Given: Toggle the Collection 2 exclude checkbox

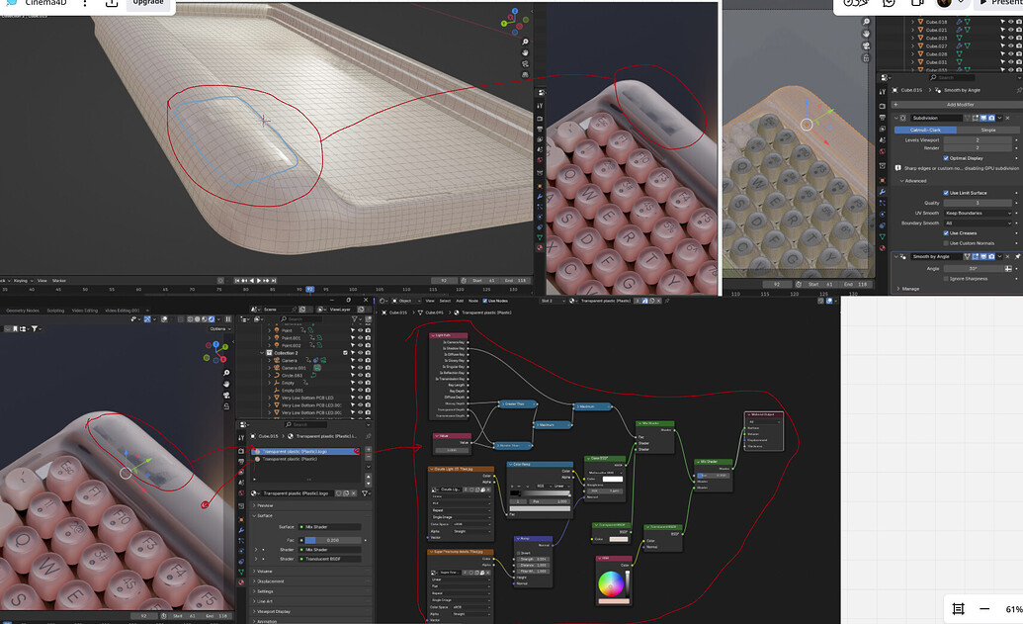Looking at the screenshot, I should click(x=345, y=353).
